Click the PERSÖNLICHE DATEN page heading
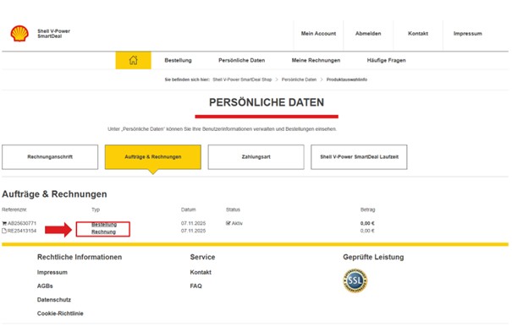Viewport: 512px width, 327px height. [267, 102]
